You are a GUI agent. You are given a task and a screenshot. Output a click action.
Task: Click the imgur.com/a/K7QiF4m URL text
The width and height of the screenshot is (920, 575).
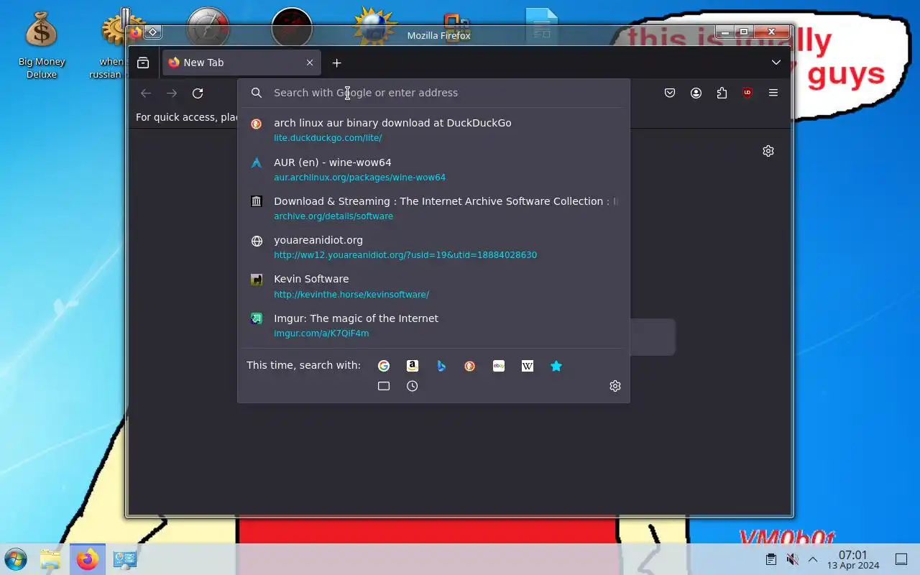321,333
